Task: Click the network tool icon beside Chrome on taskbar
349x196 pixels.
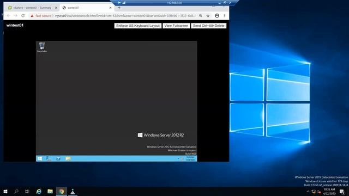Action: click(73, 191)
